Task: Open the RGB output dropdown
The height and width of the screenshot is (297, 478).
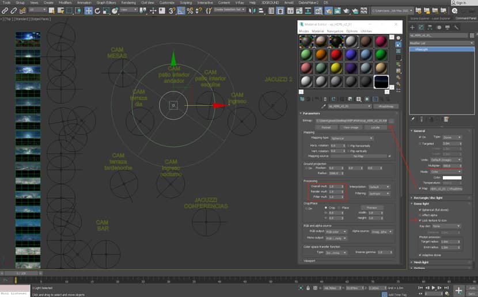Action: [336, 232]
